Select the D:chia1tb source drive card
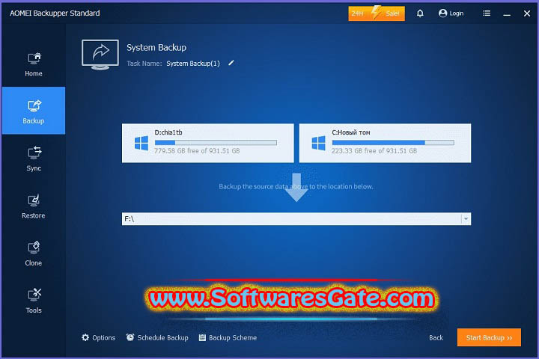 pos(207,143)
